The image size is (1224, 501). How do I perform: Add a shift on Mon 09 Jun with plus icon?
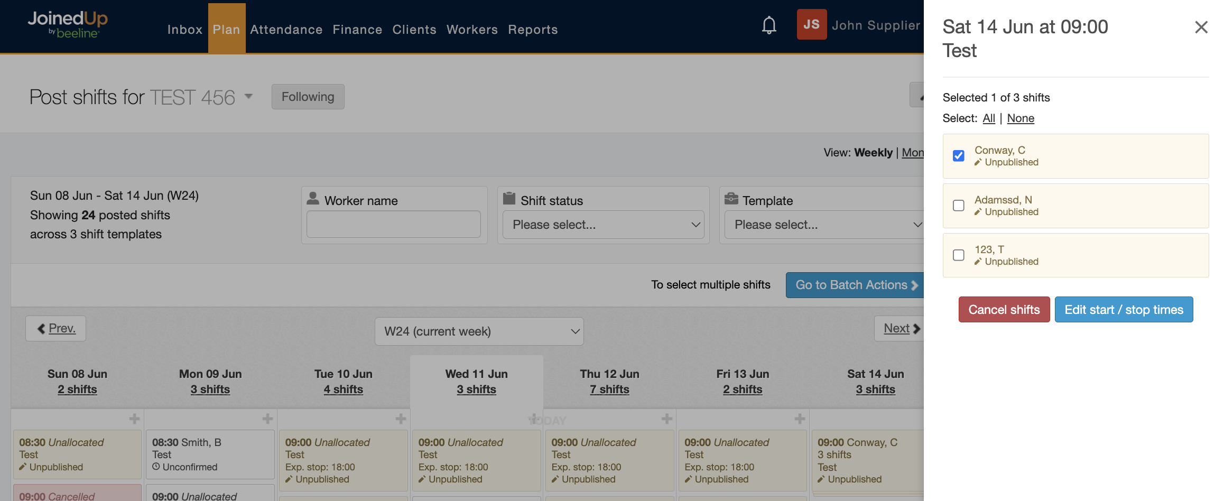pos(267,419)
